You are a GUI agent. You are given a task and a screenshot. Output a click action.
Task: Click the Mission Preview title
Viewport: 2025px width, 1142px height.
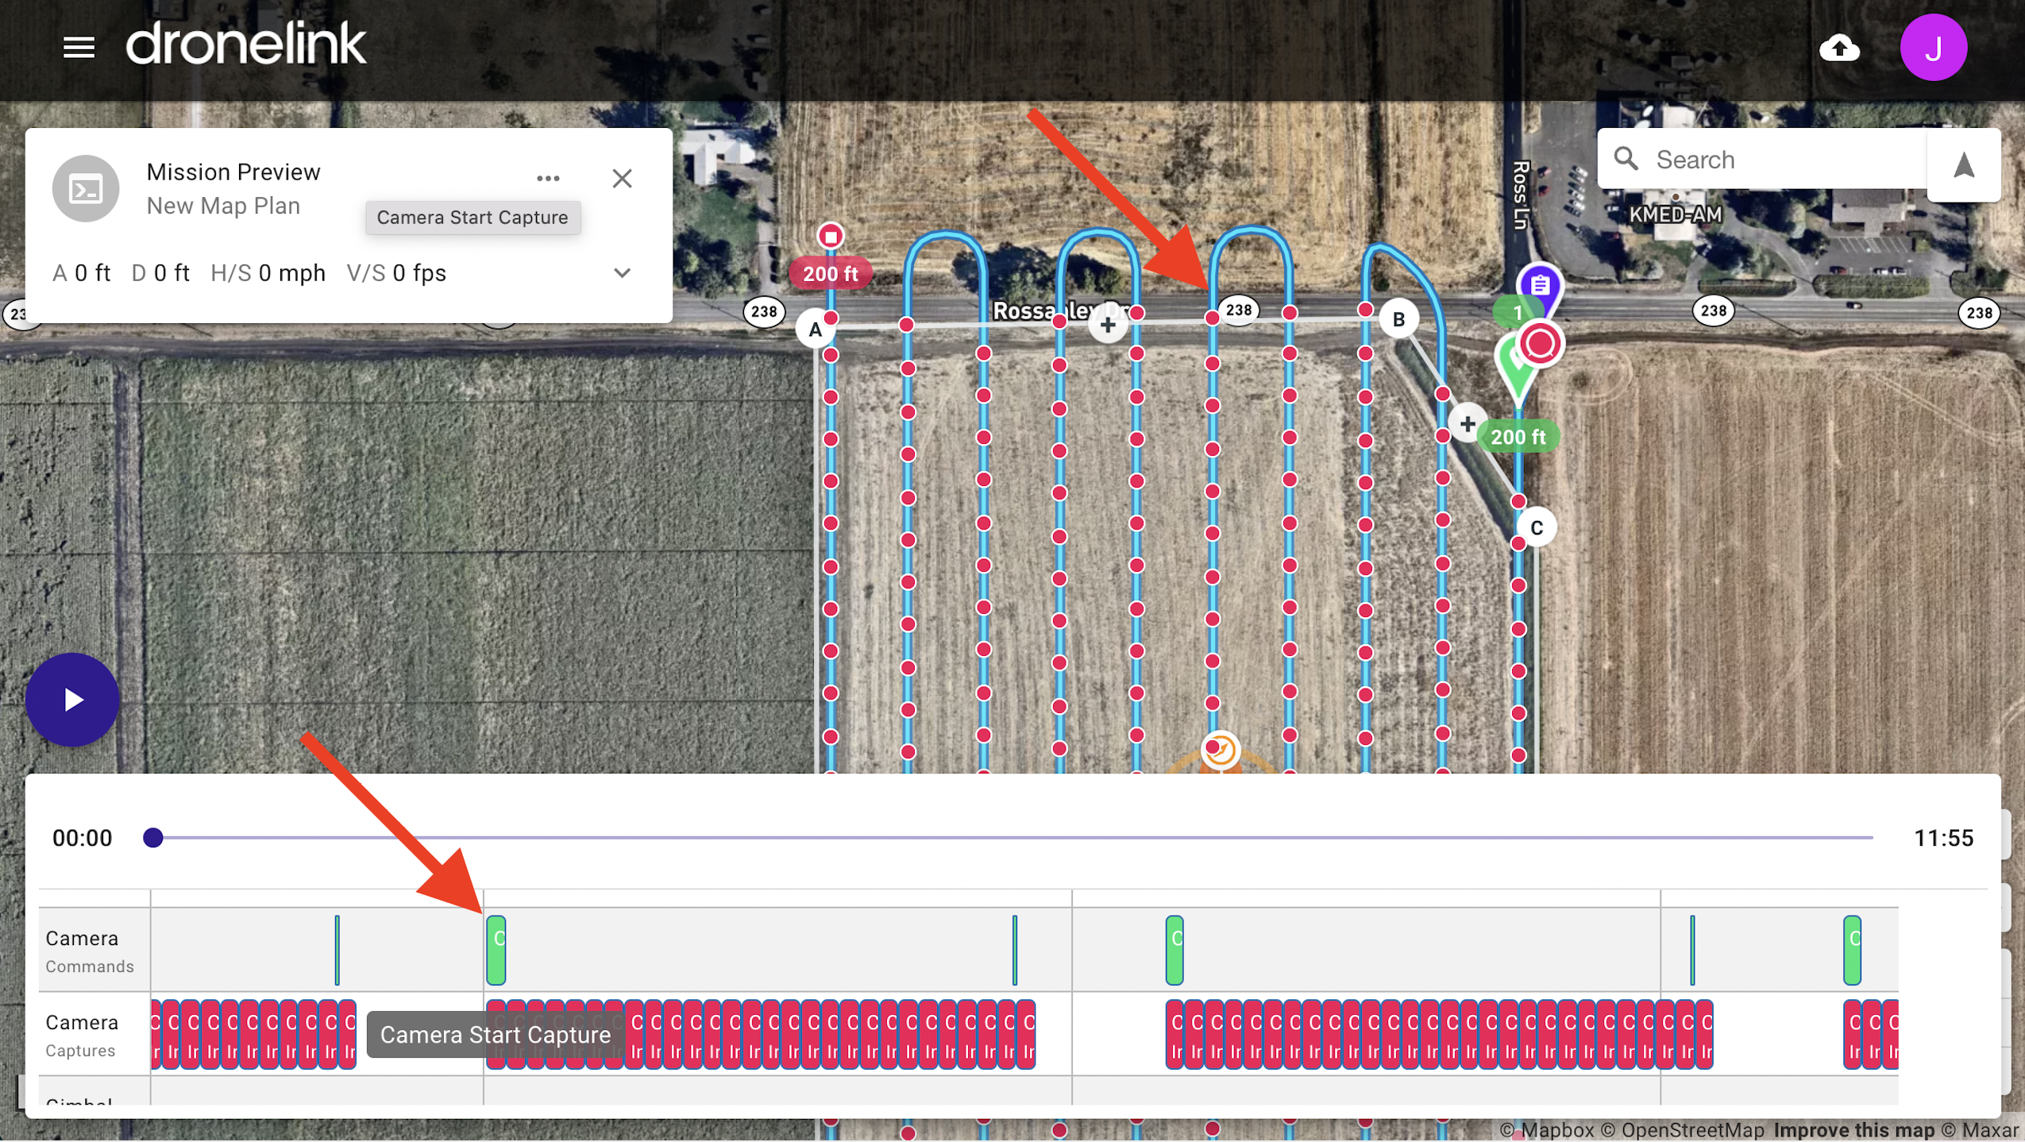(x=233, y=172)
